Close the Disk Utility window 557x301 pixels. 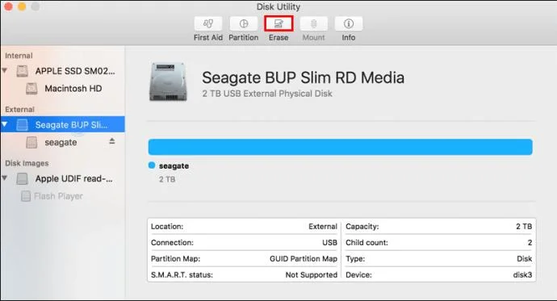point(8,6)
